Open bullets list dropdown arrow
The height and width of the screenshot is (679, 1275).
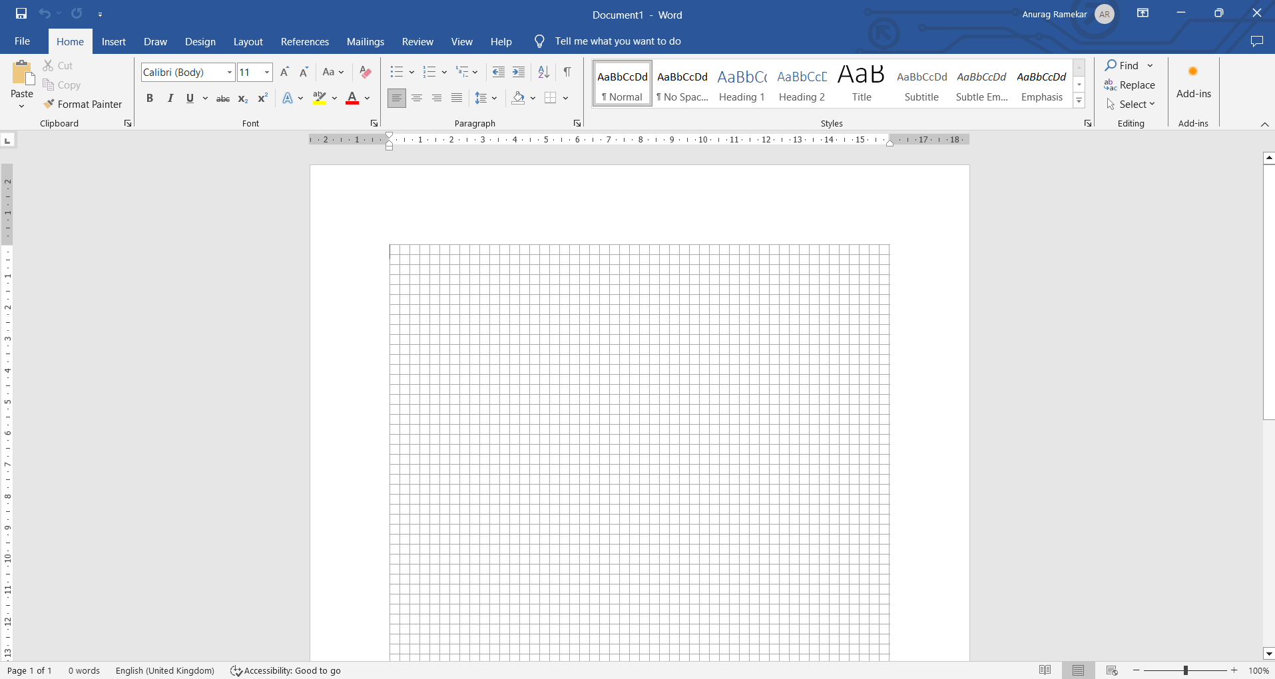coord(411,72)
